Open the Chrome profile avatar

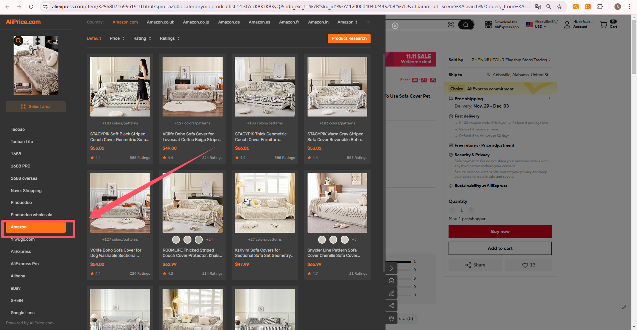[618, 7]
